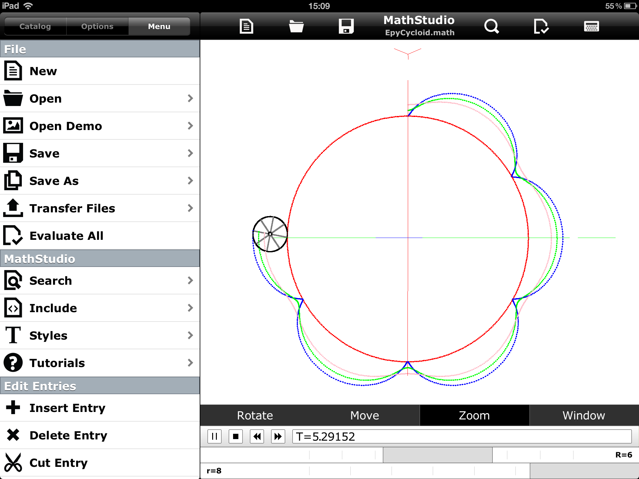Rewind the animation
This screenshot has width=639, height=479.
257,436
